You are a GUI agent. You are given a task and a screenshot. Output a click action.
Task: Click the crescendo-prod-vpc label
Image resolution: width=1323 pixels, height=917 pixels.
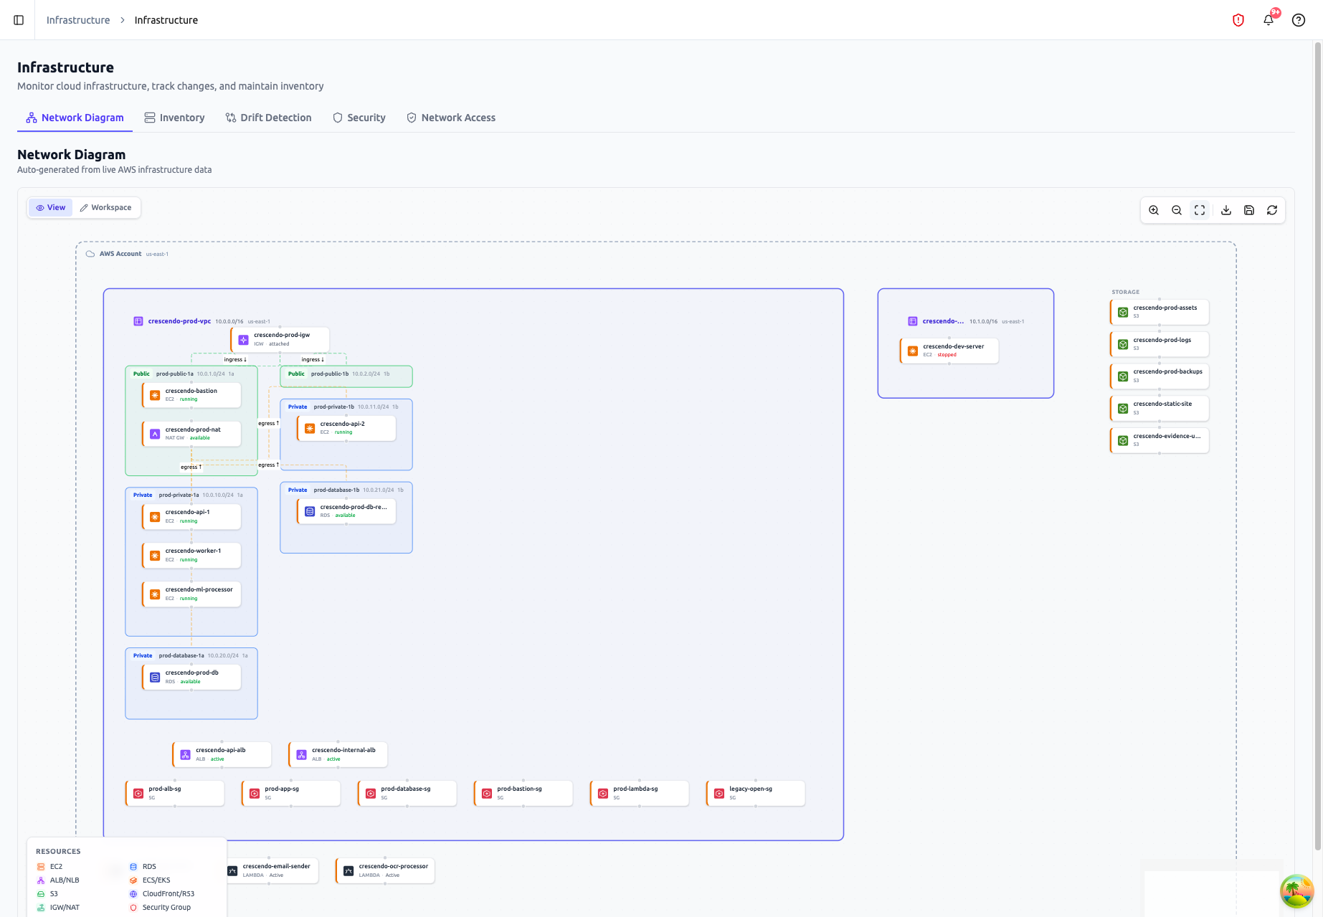(179, 321)
